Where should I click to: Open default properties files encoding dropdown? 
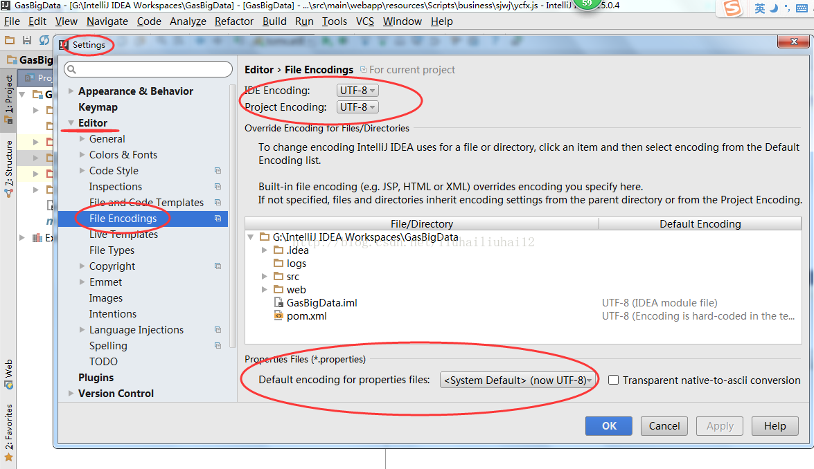point(517,380)
